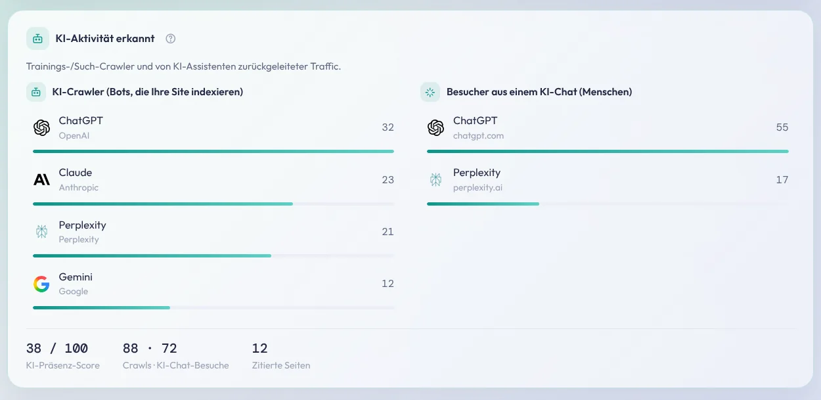Open the perplexity.ai visitor entry
This screenshot has width=821, height=400.
[608, 187]
